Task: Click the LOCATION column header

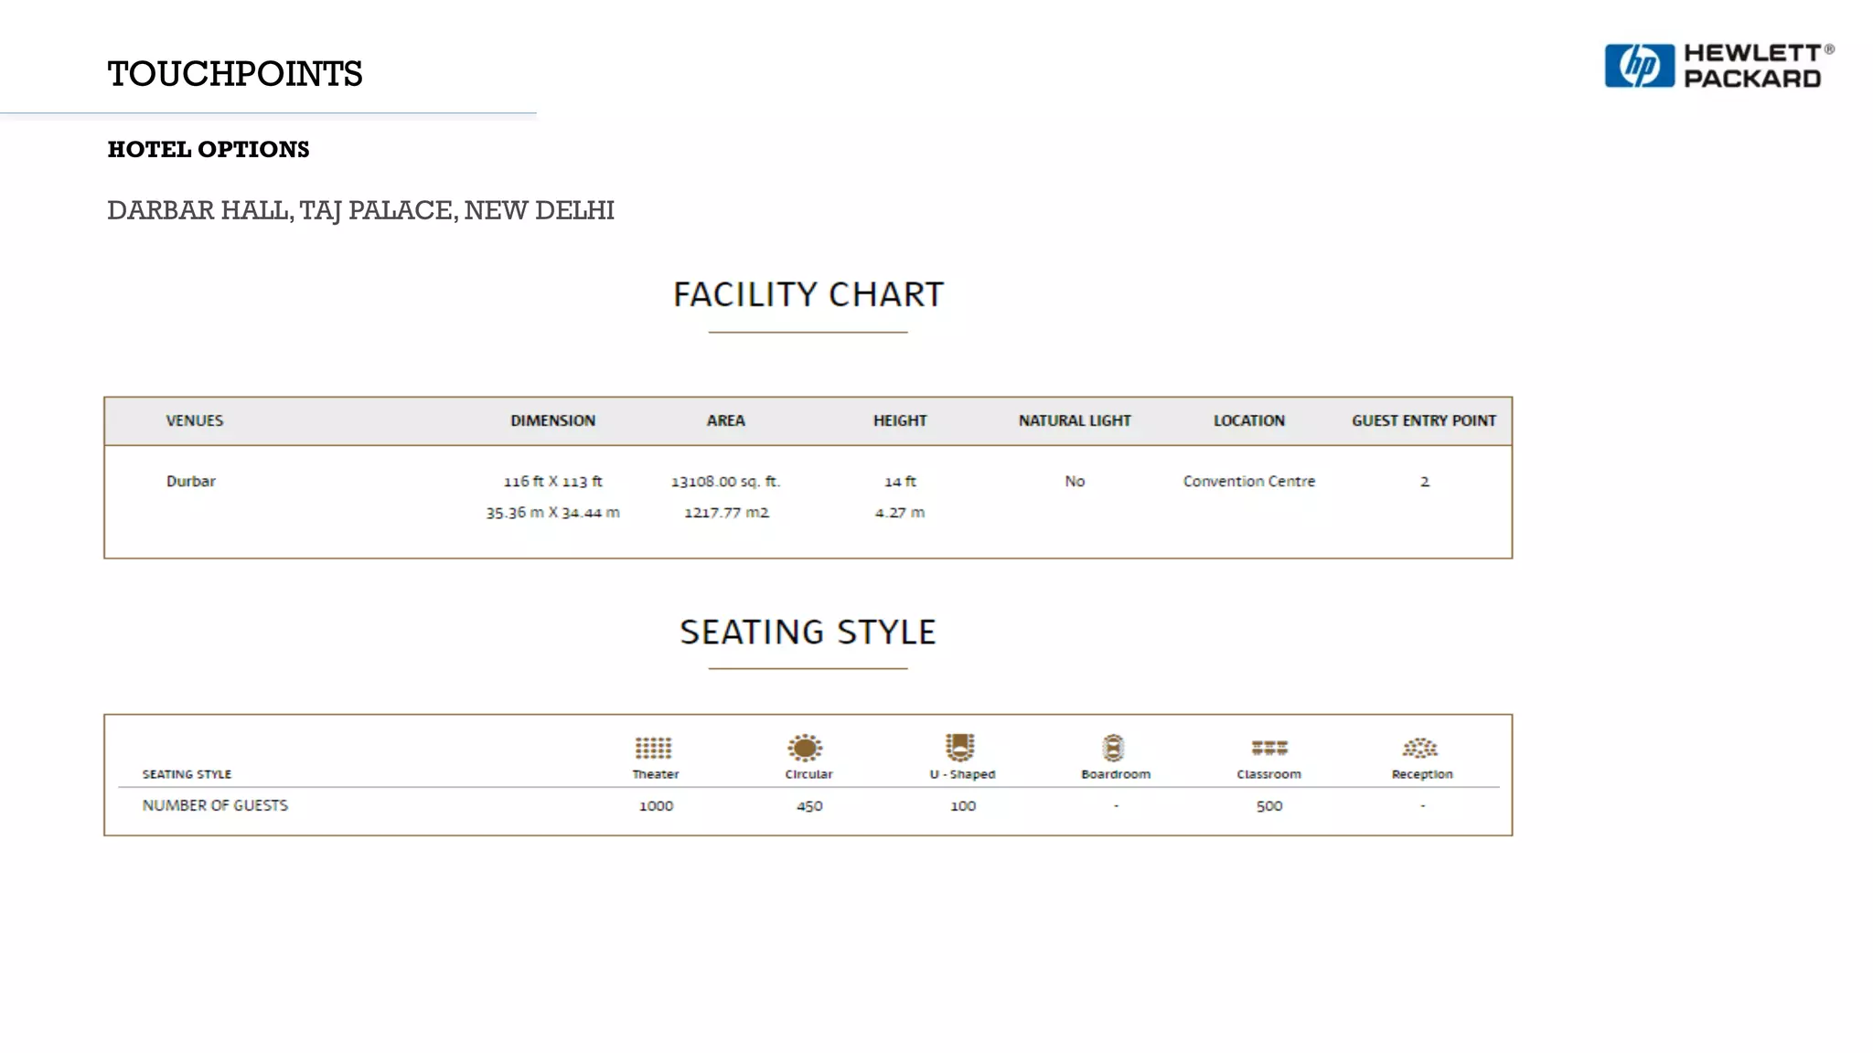Action: point(1249,420)
